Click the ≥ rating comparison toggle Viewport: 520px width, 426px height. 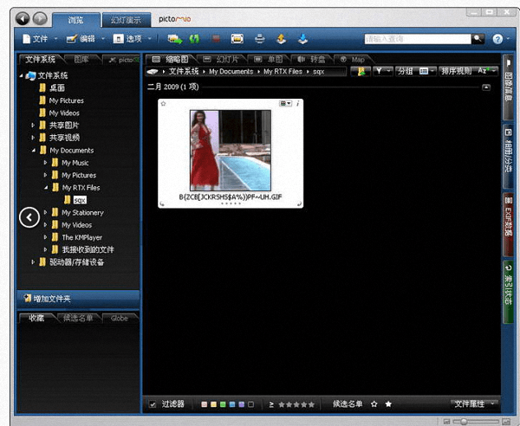coord(271,404)
